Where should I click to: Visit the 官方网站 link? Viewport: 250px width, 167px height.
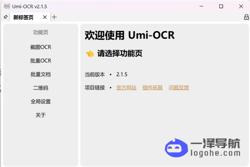point(126,87)
